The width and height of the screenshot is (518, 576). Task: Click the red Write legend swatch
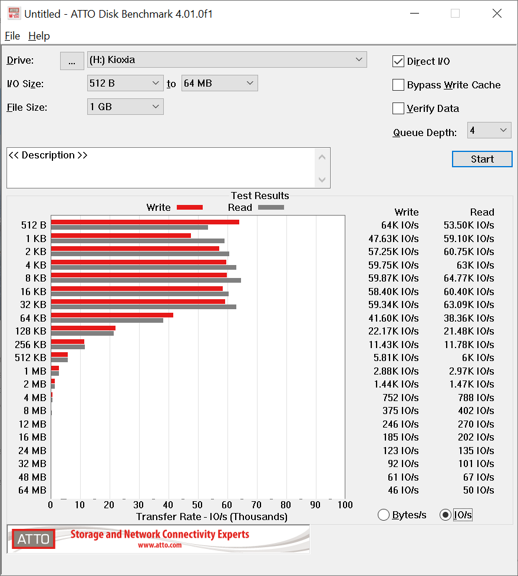coord(190,207)
